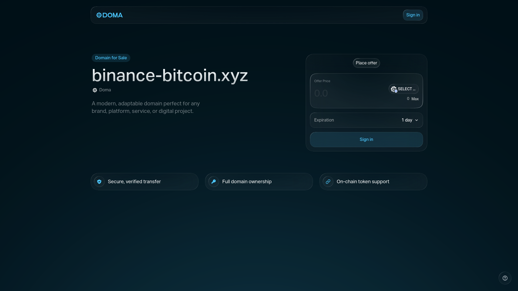Screen dimensions: 518x291
Task: Click the On-chain token support text
Action: (x=363, y=182)
